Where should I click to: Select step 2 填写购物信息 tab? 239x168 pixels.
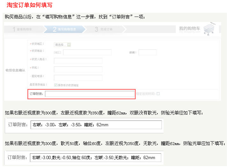click(x=65, y=29)
